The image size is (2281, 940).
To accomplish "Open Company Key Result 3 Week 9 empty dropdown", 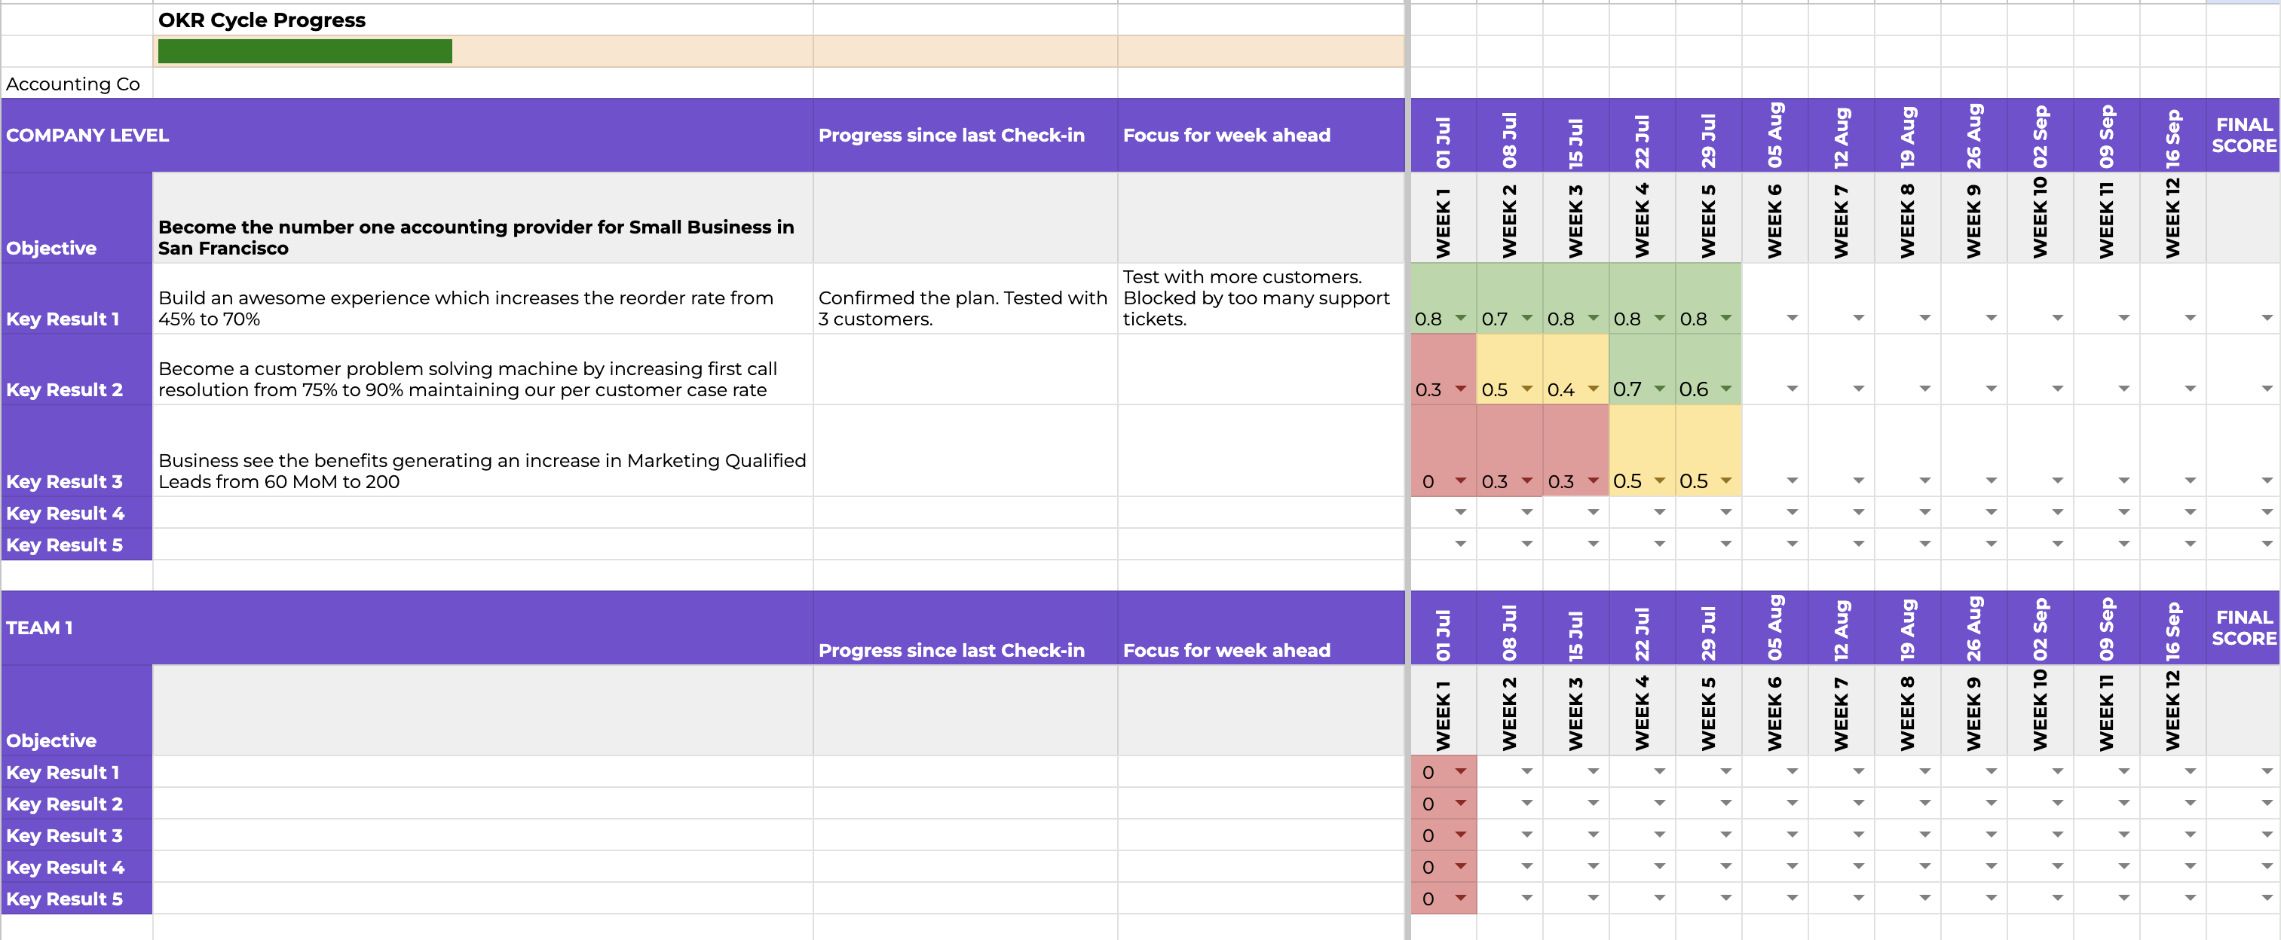I will pos(1991,481).
